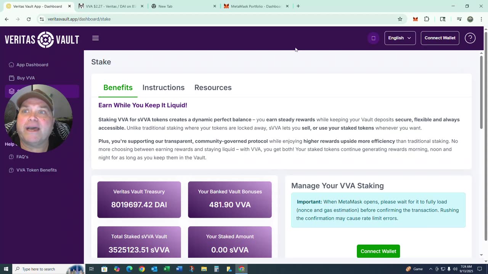Click the green Connect Wallet button
488x274 pixels.
coord(378,251)
